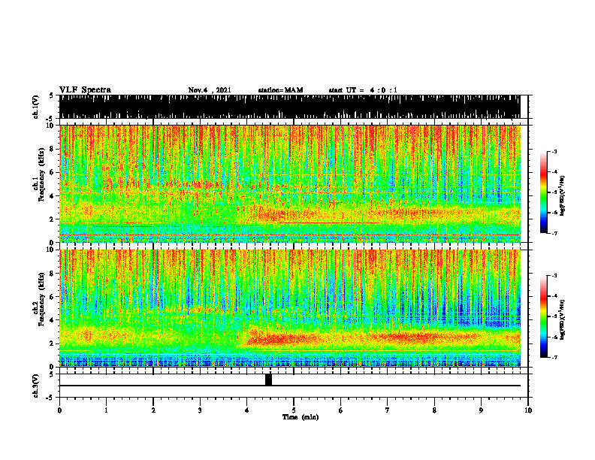The width and height of the screenshot is (595, 460).
Task: Click the "6" kHz tick on ch.2 frequency axis
Action: 52,296
